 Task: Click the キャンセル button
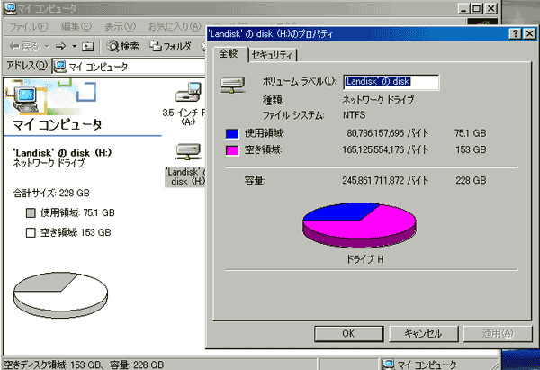[x=424, y=333]
